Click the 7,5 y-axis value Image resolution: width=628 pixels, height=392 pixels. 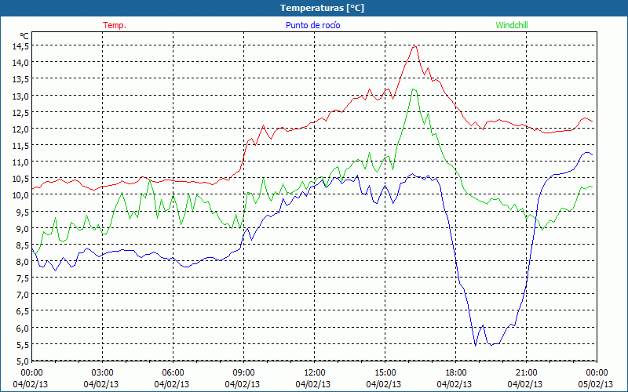click(x=23, y=278)
